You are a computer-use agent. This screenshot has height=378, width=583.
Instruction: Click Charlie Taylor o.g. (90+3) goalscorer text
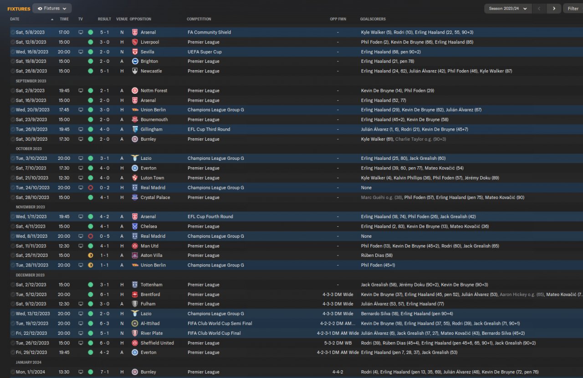[420, 139]
